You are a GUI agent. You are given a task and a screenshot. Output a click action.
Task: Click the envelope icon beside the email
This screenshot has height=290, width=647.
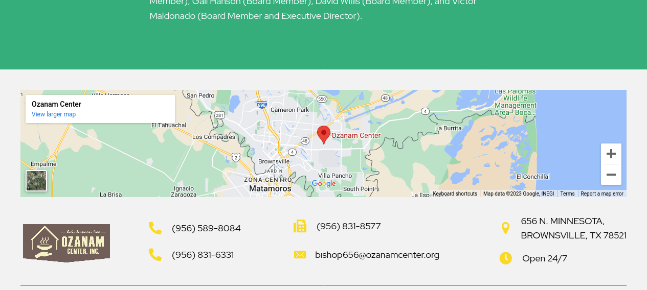pyautogui.click(x=300, y=255)
